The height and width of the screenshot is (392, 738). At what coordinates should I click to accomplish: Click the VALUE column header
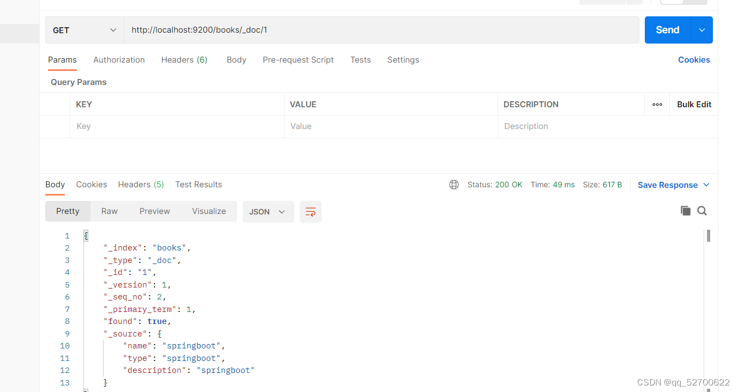[x=303, y=105]
